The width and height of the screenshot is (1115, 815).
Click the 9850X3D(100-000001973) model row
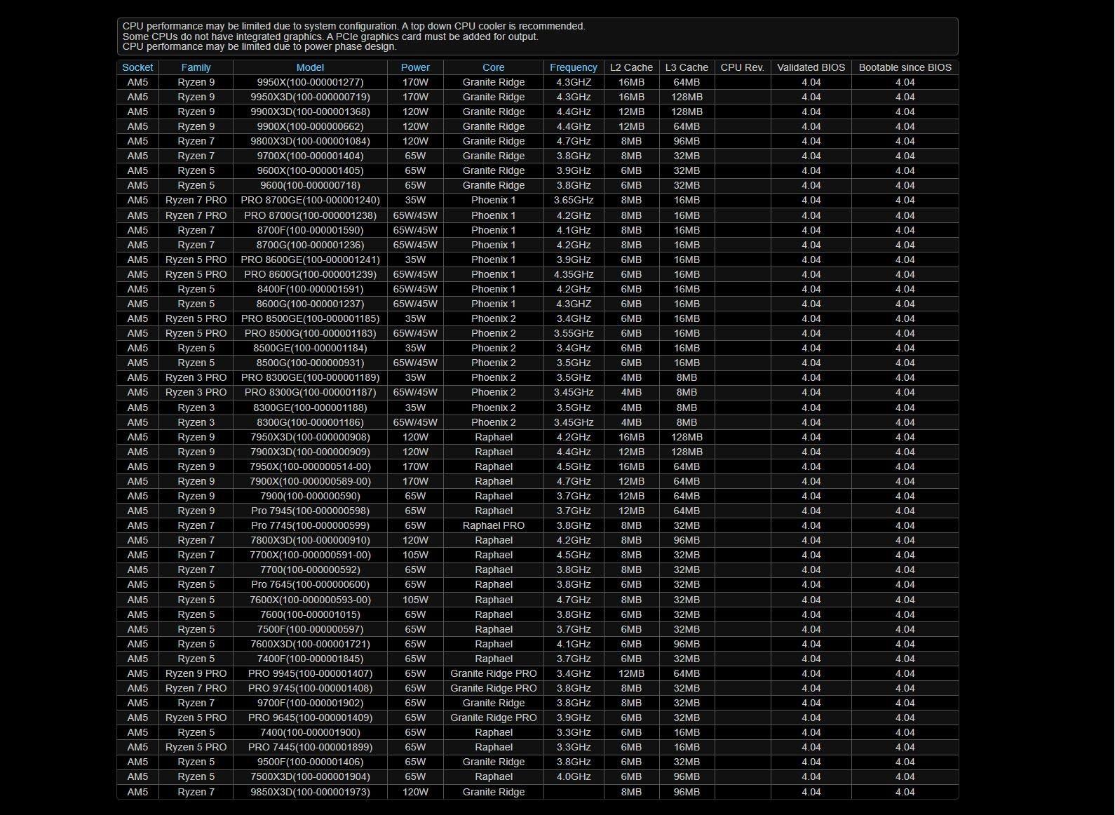[x=310, y=792]
